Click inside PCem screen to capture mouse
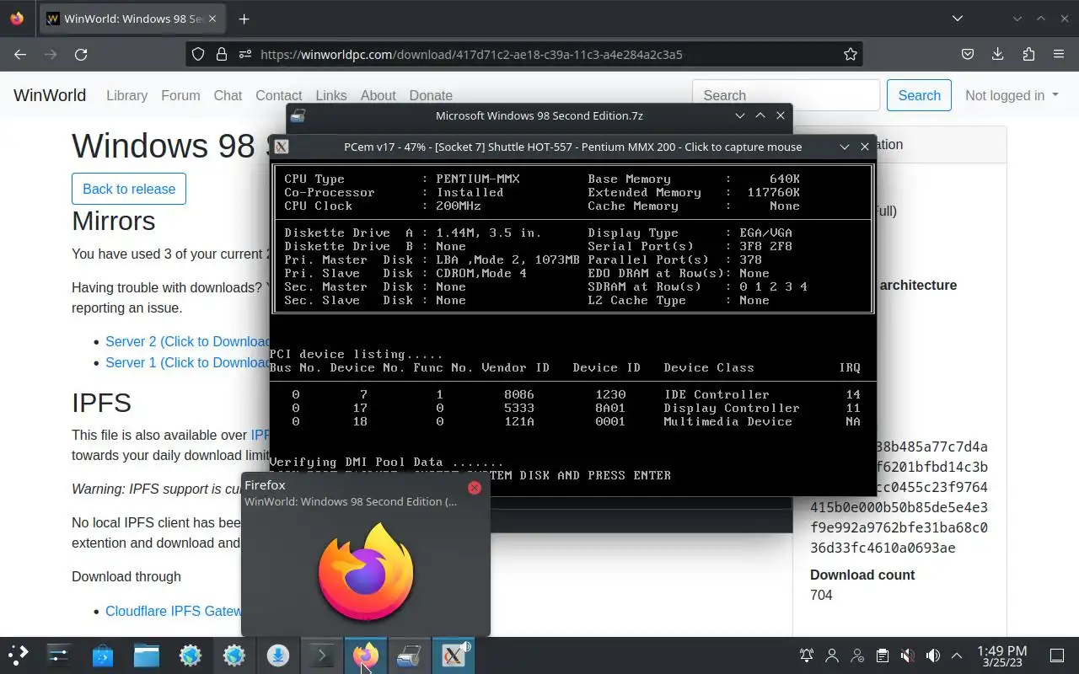The width and height of the screenshot is (1079, 674). point(573,327)
